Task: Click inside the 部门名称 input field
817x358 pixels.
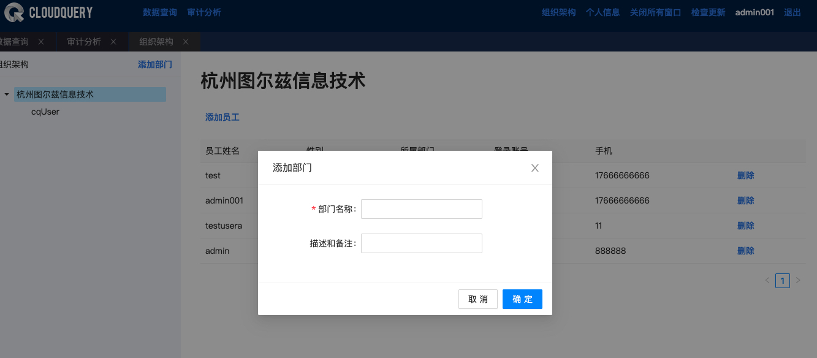Action: point(421,208)
